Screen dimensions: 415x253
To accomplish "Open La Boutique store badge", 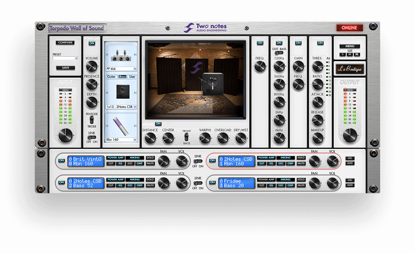I will coord(349,69).
